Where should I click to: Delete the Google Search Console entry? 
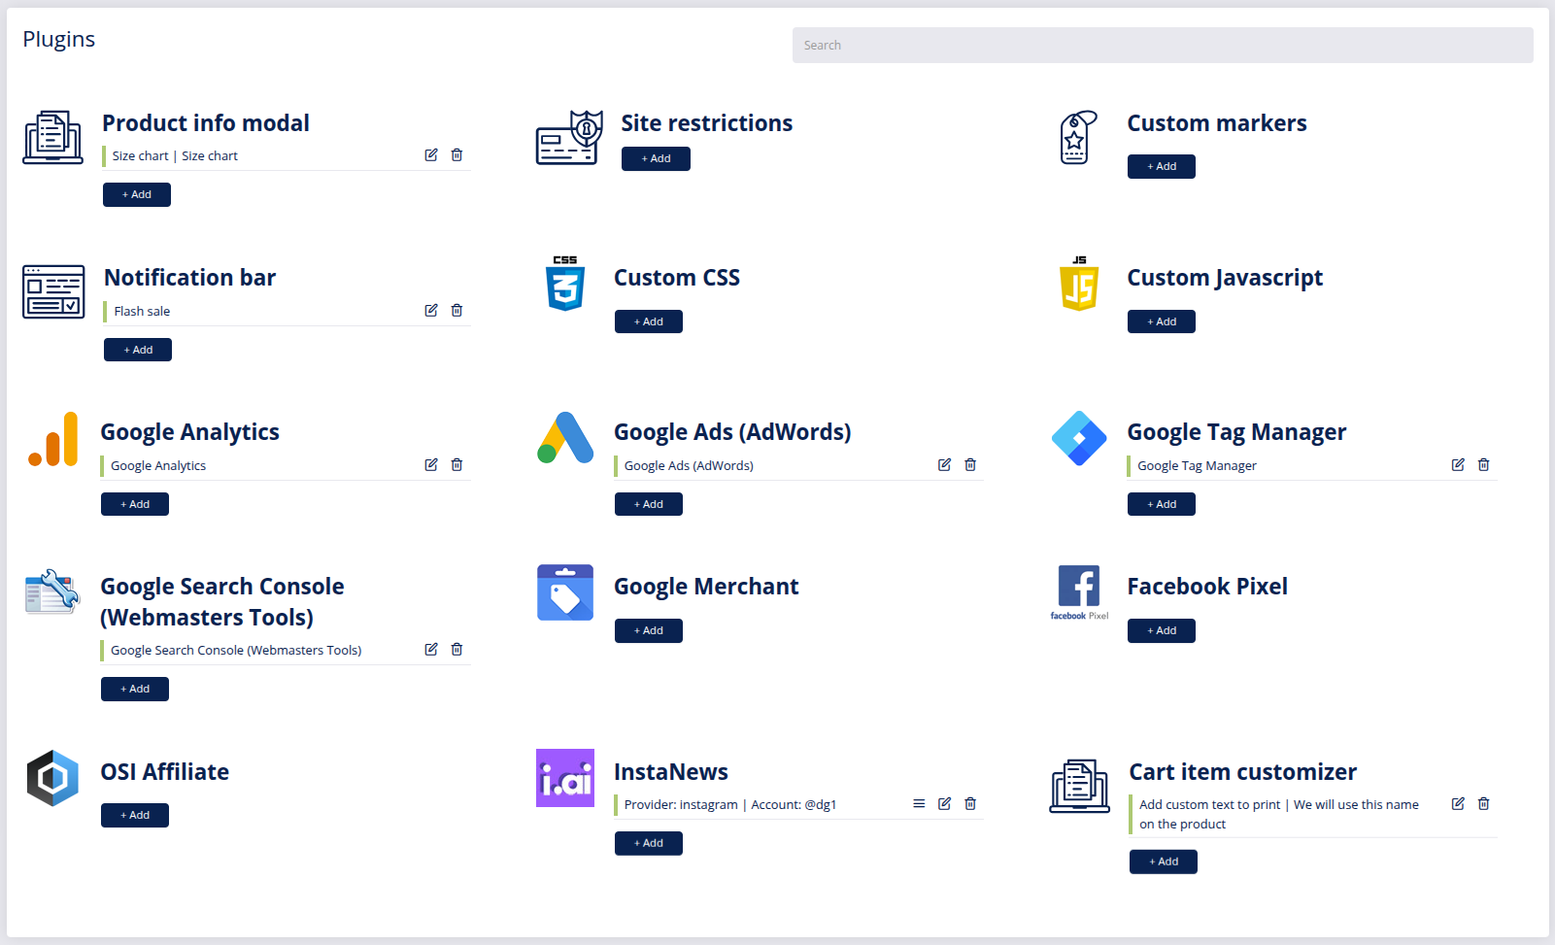456,650
